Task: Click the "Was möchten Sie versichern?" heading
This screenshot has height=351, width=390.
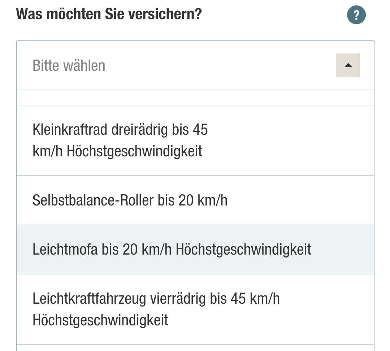Action: point(109,14)
